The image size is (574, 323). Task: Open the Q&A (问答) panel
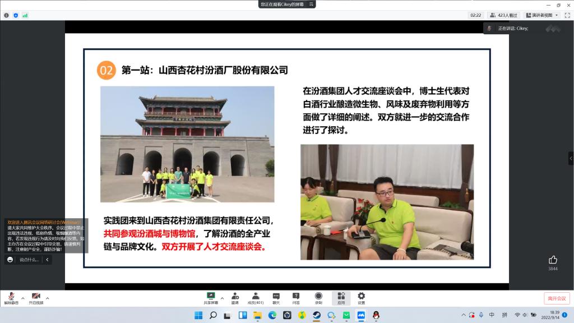click(x=296, y=297)
